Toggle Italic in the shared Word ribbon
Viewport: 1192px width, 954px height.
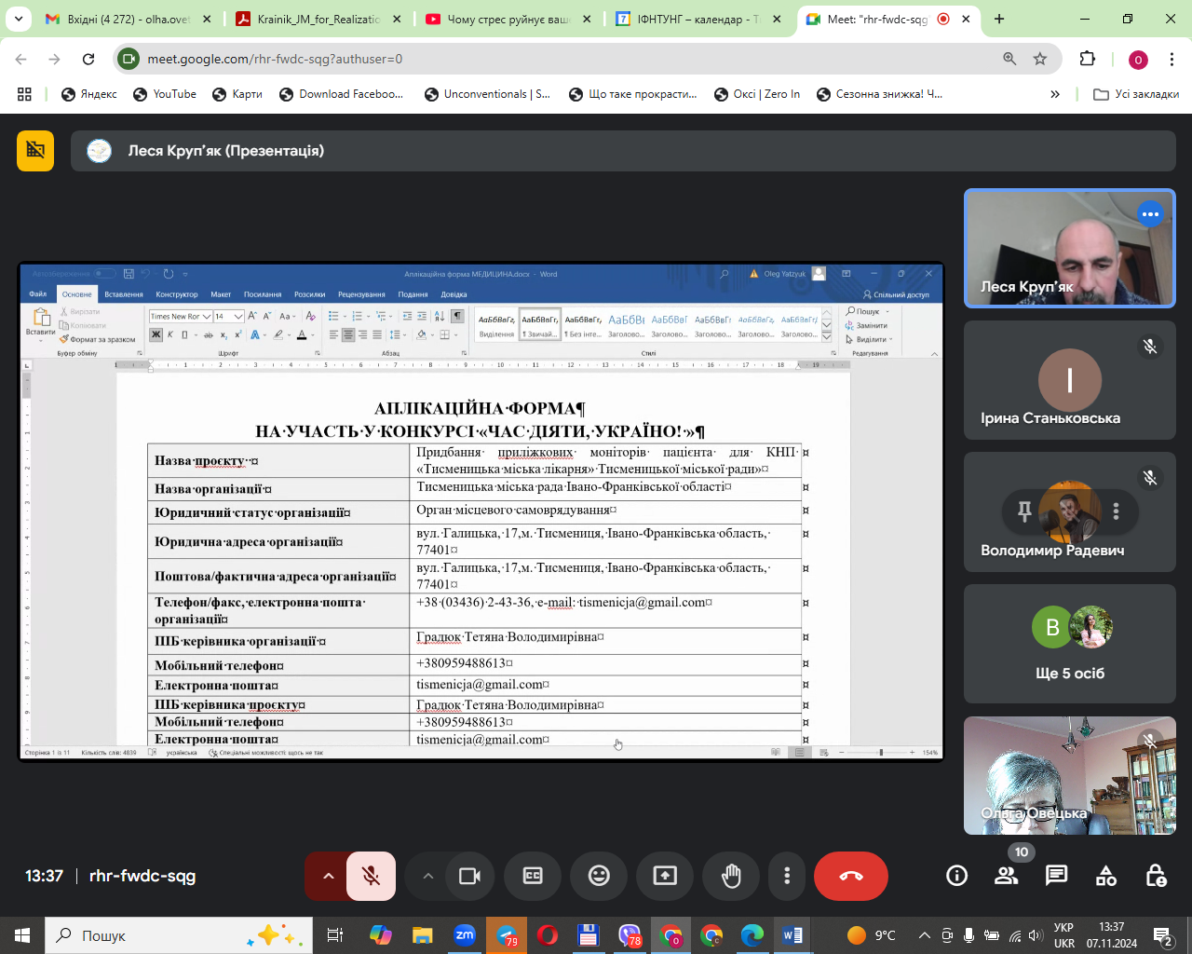pyautogui.click(x=170, y=334)
